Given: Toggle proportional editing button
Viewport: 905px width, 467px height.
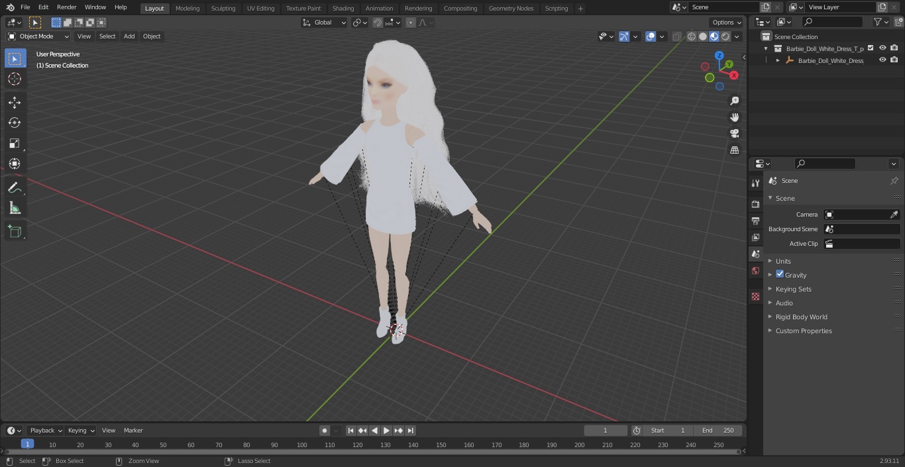Looking at the screenshot, I should pyautogui.click(x=411, y=23).
